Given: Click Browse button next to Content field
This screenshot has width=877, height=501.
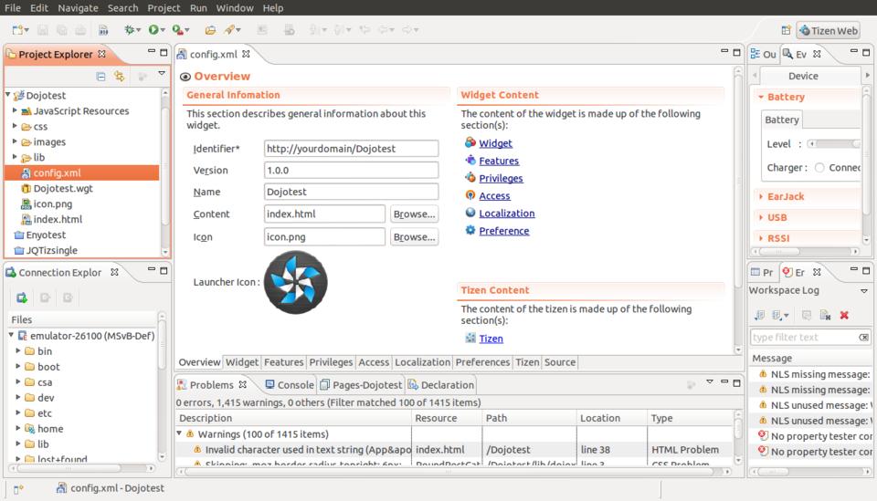Looking at the screenshot, I should [414, 214].
